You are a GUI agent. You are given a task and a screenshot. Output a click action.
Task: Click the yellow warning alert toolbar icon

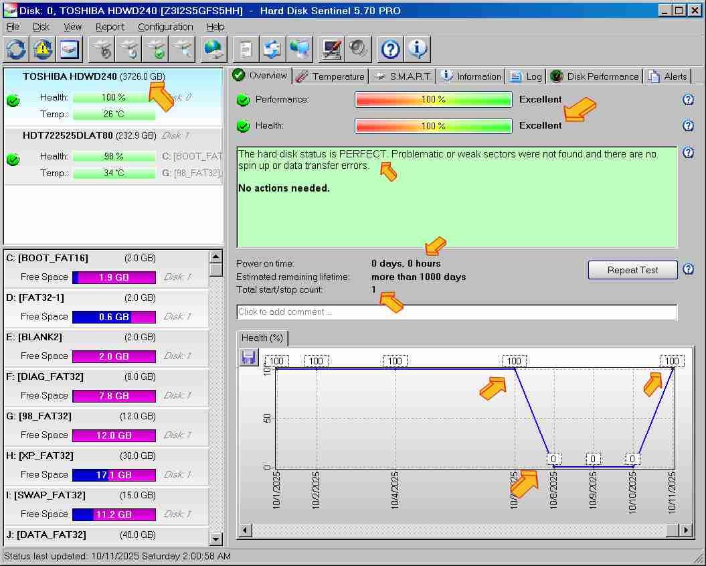(x=43, y=50)
